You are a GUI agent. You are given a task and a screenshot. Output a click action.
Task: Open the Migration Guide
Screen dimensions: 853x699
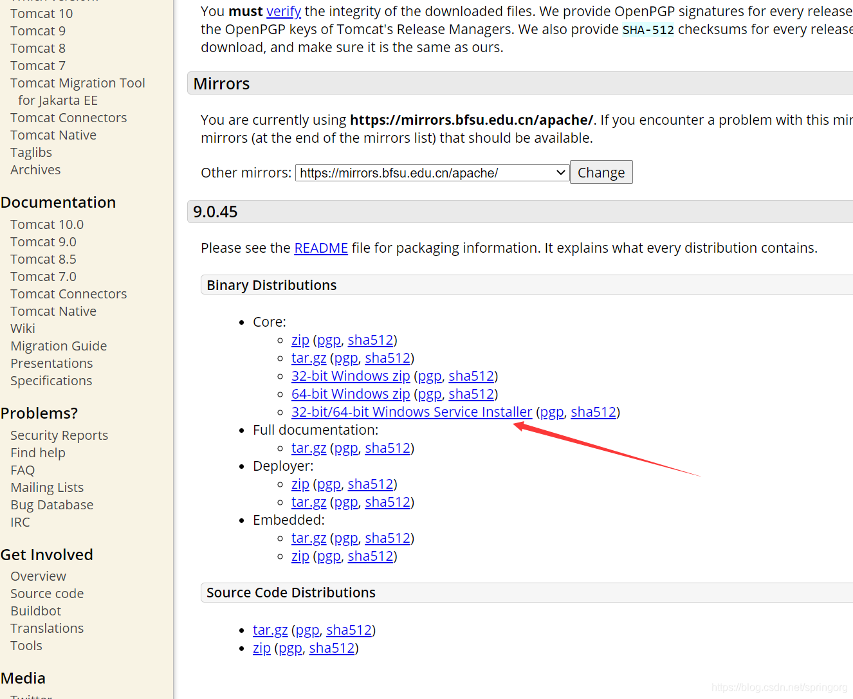point(59,346)
